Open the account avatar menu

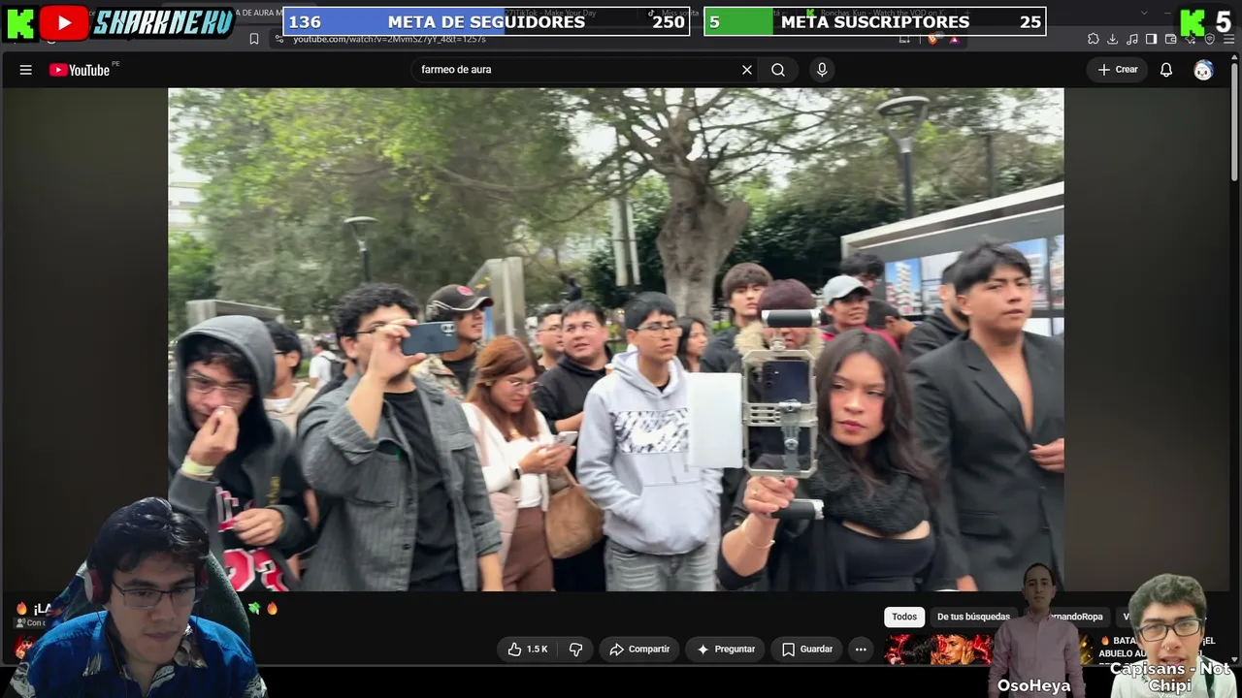1203,70
